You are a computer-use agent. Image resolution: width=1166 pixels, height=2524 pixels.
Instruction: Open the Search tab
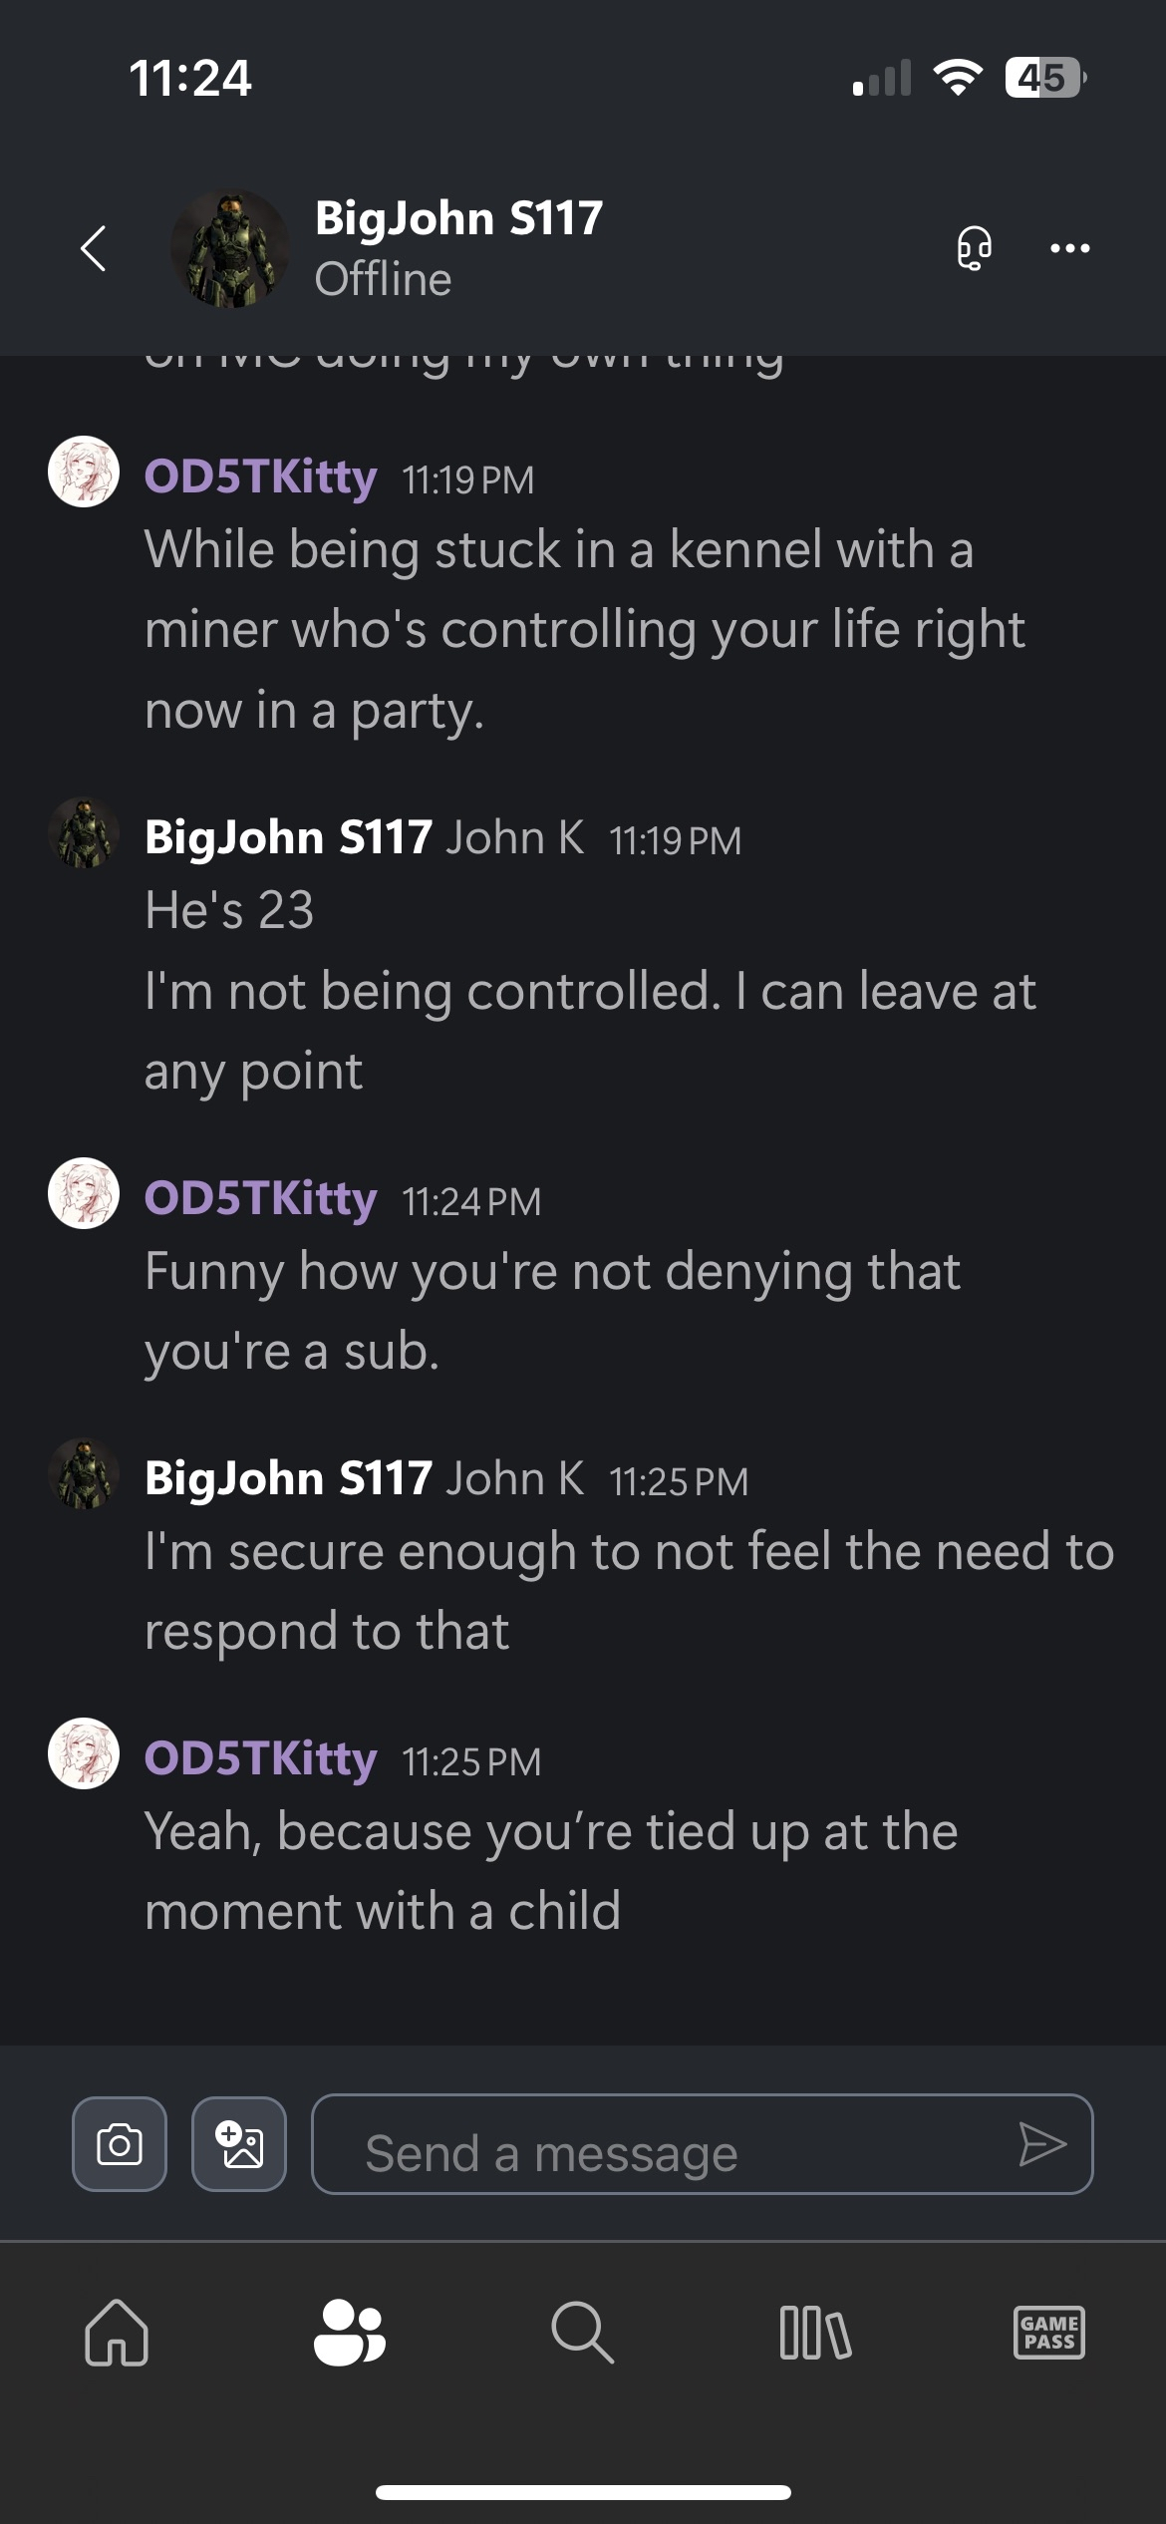(x=582, y=2333)
